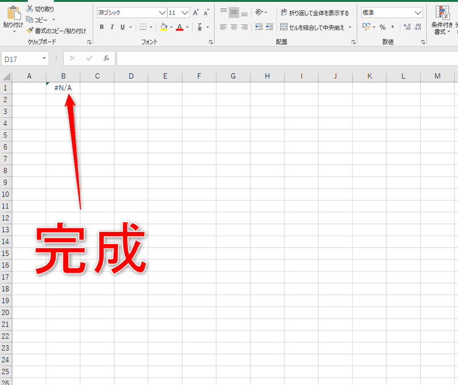Align text left
458x385 pixels.
coord(223,27)
